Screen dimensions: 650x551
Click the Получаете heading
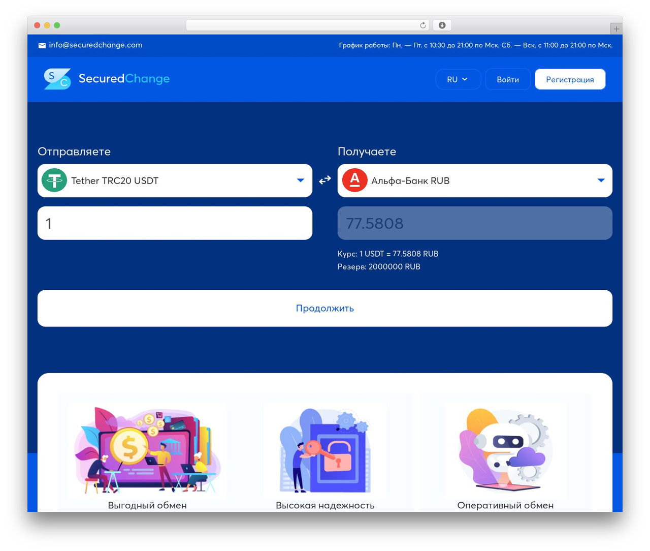367,151
